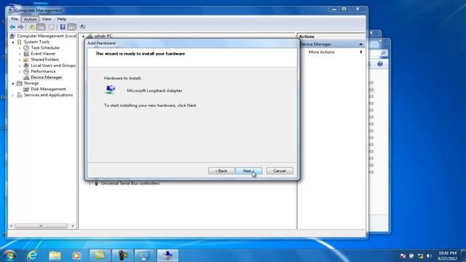
Task: Open Windows Media Player from the taskbar
Action: click(x=76, y=255)
